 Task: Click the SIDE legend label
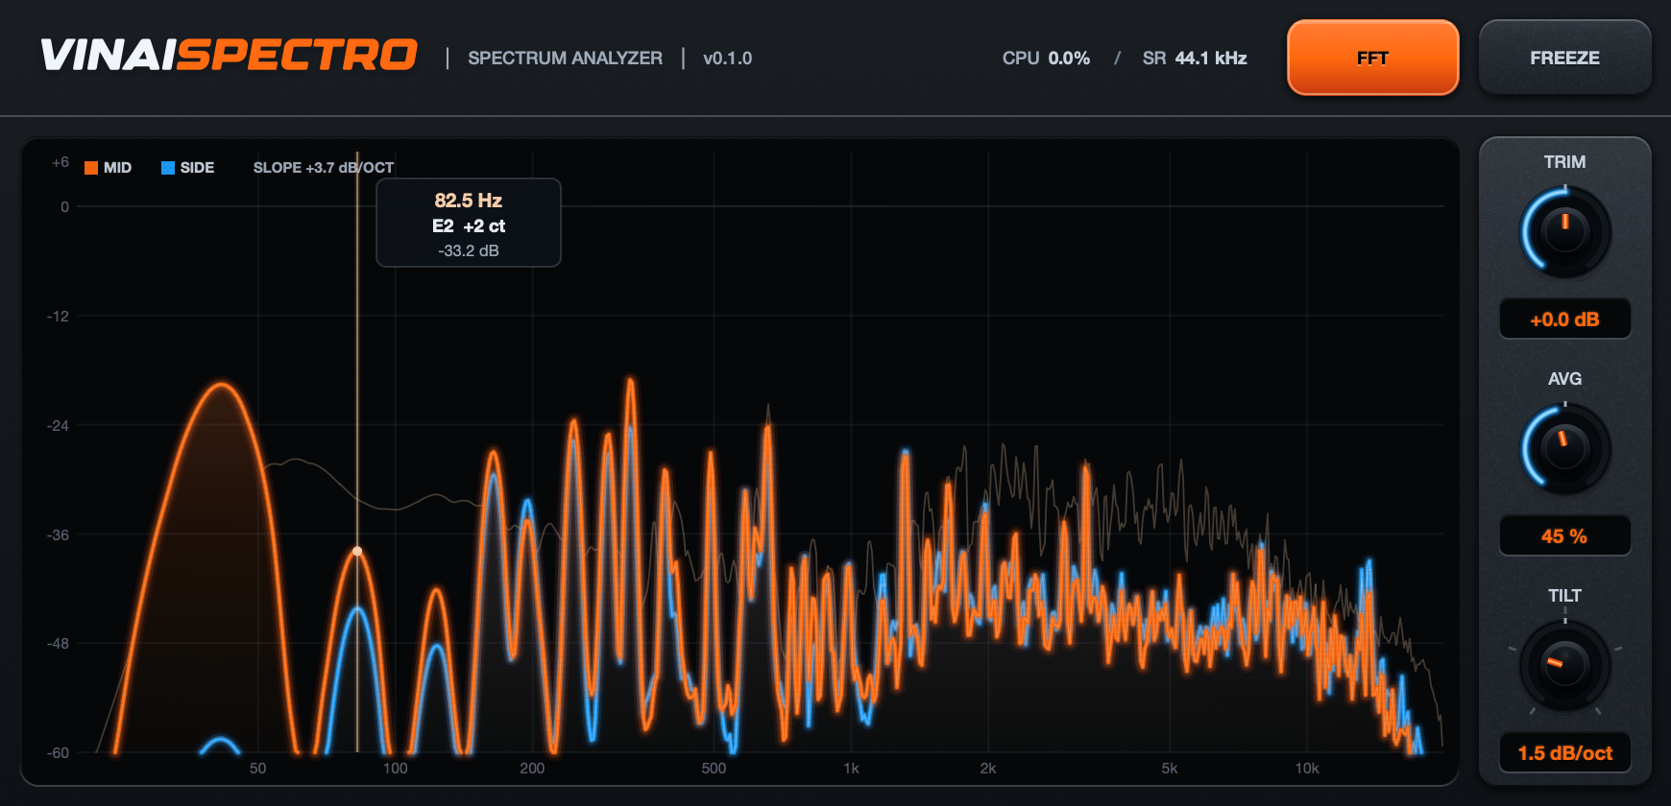coord(197,168)
